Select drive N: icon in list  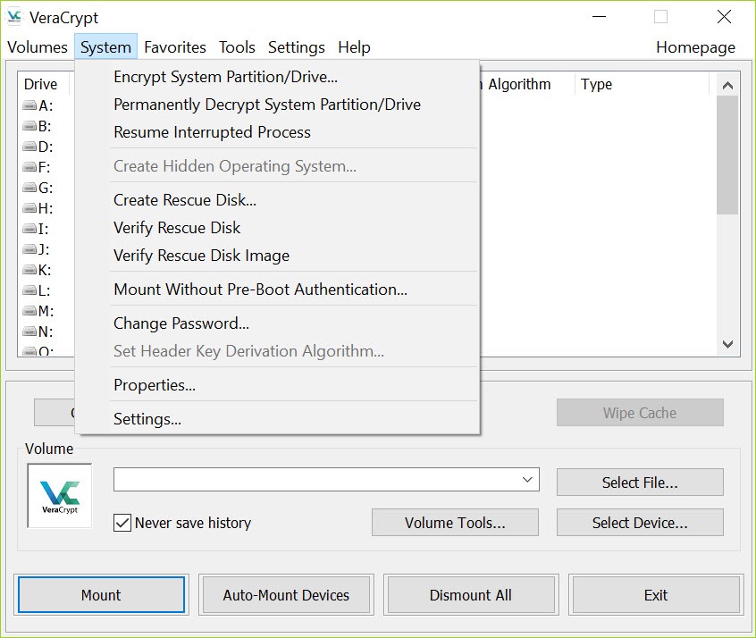pyautogui.click(x=29, y=332)
